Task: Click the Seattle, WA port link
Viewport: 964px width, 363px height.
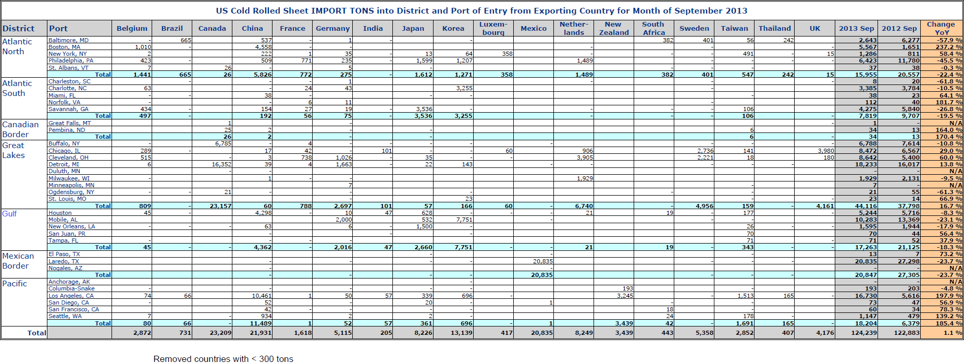Action: (x=65, y=316)
